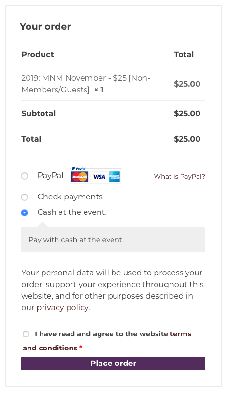Select Cash at the event radio button

tap(24, 213)
